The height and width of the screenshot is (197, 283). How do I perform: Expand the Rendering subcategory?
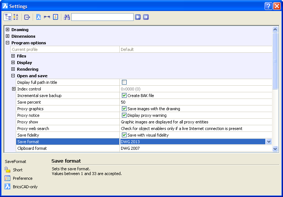click(13, 69)
